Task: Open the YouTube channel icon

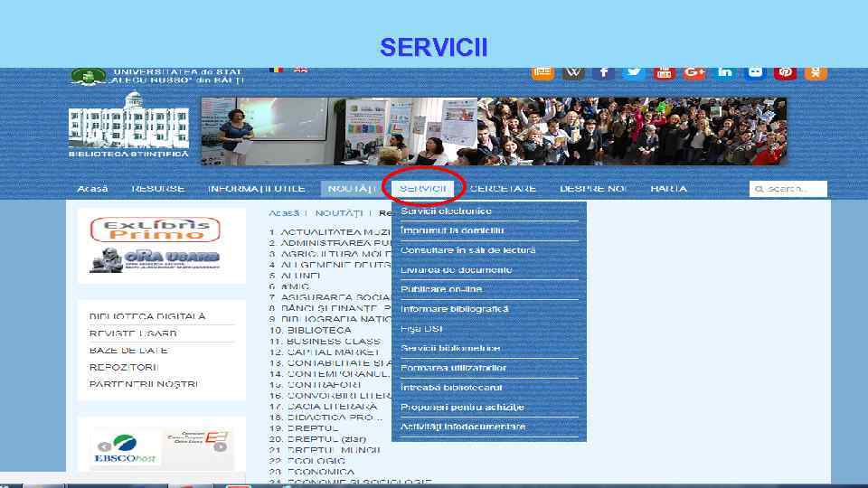Action: 664,73
